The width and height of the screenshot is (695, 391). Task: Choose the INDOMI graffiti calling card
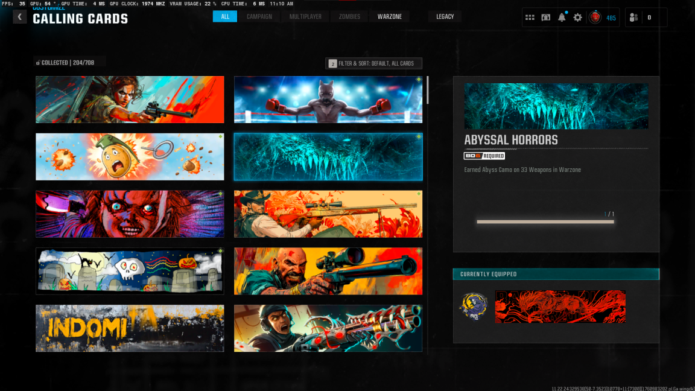[130, 328]
